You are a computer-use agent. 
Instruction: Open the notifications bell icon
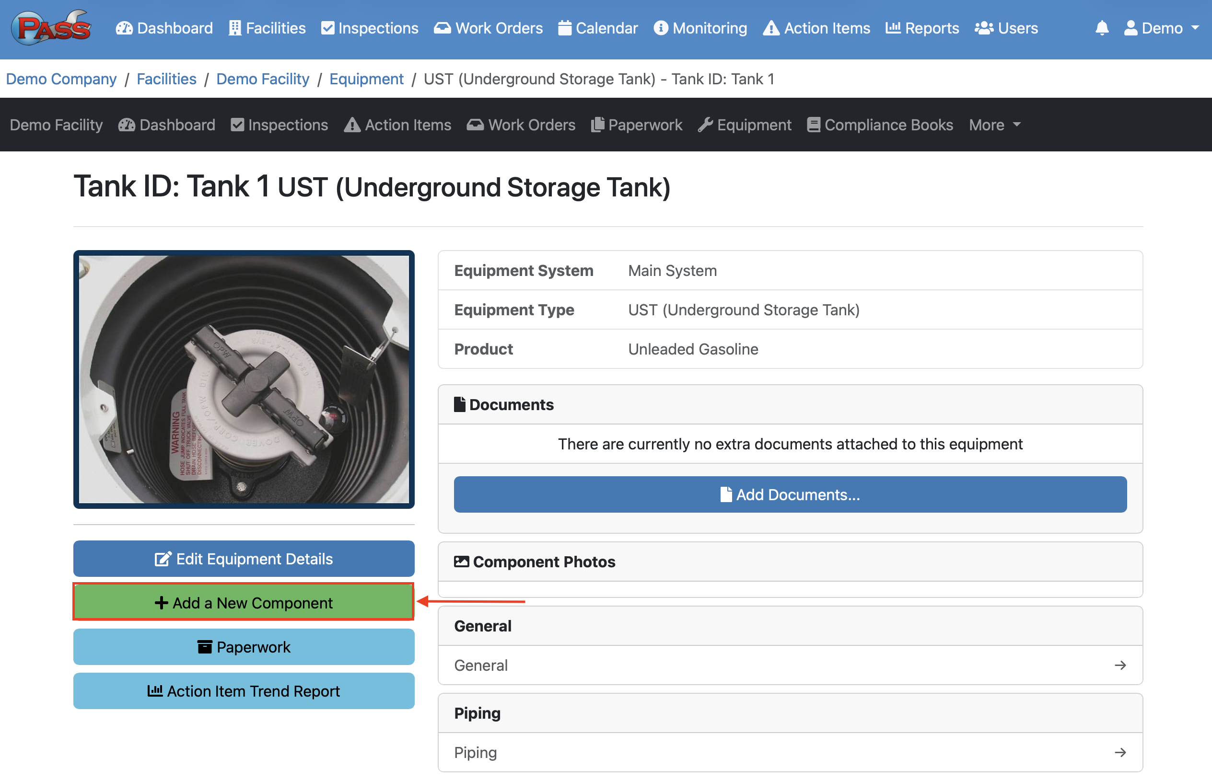[1102, 28]
